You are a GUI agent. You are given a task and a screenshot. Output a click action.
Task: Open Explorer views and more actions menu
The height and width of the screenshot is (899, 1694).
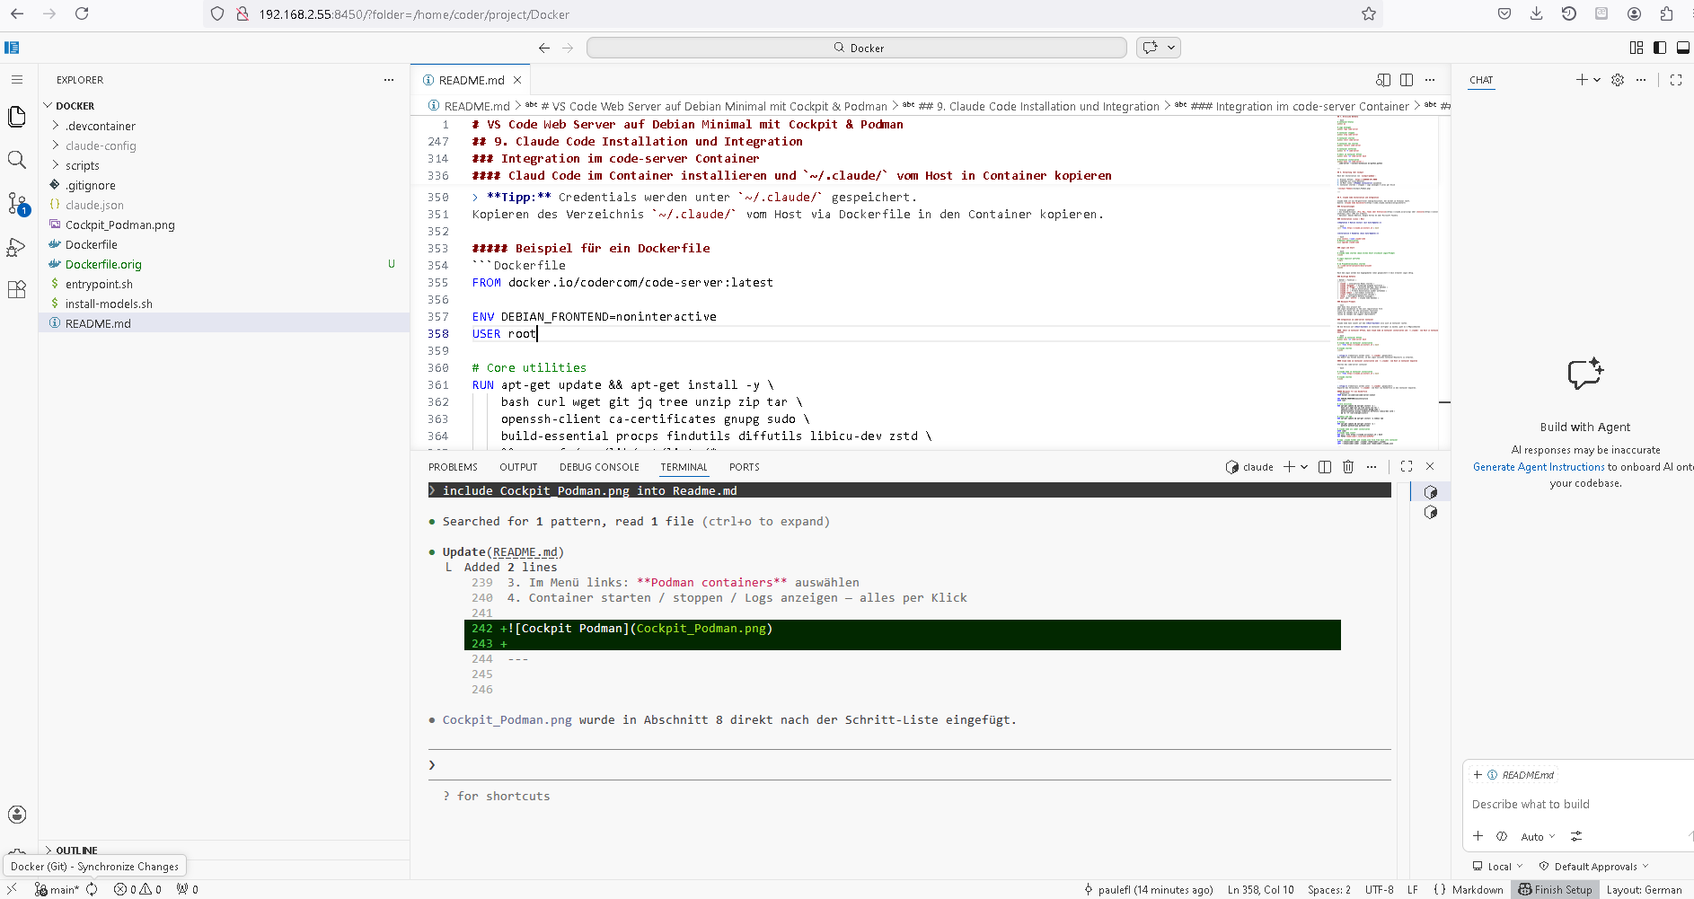(x=389, y=80)
